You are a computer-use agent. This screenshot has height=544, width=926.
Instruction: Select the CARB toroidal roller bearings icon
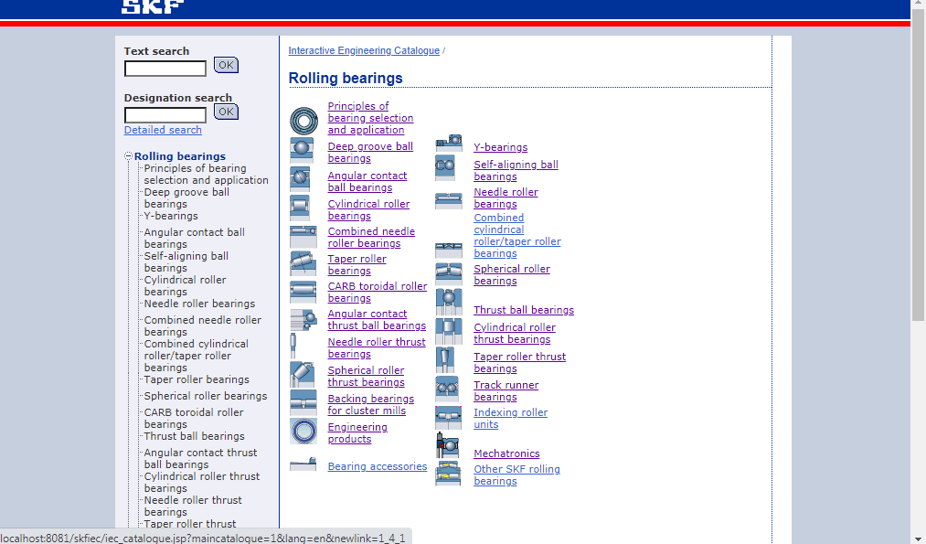coord(303,292)
